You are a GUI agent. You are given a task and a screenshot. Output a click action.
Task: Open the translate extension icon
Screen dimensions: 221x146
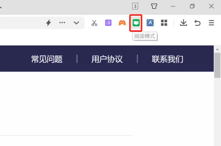108,23
